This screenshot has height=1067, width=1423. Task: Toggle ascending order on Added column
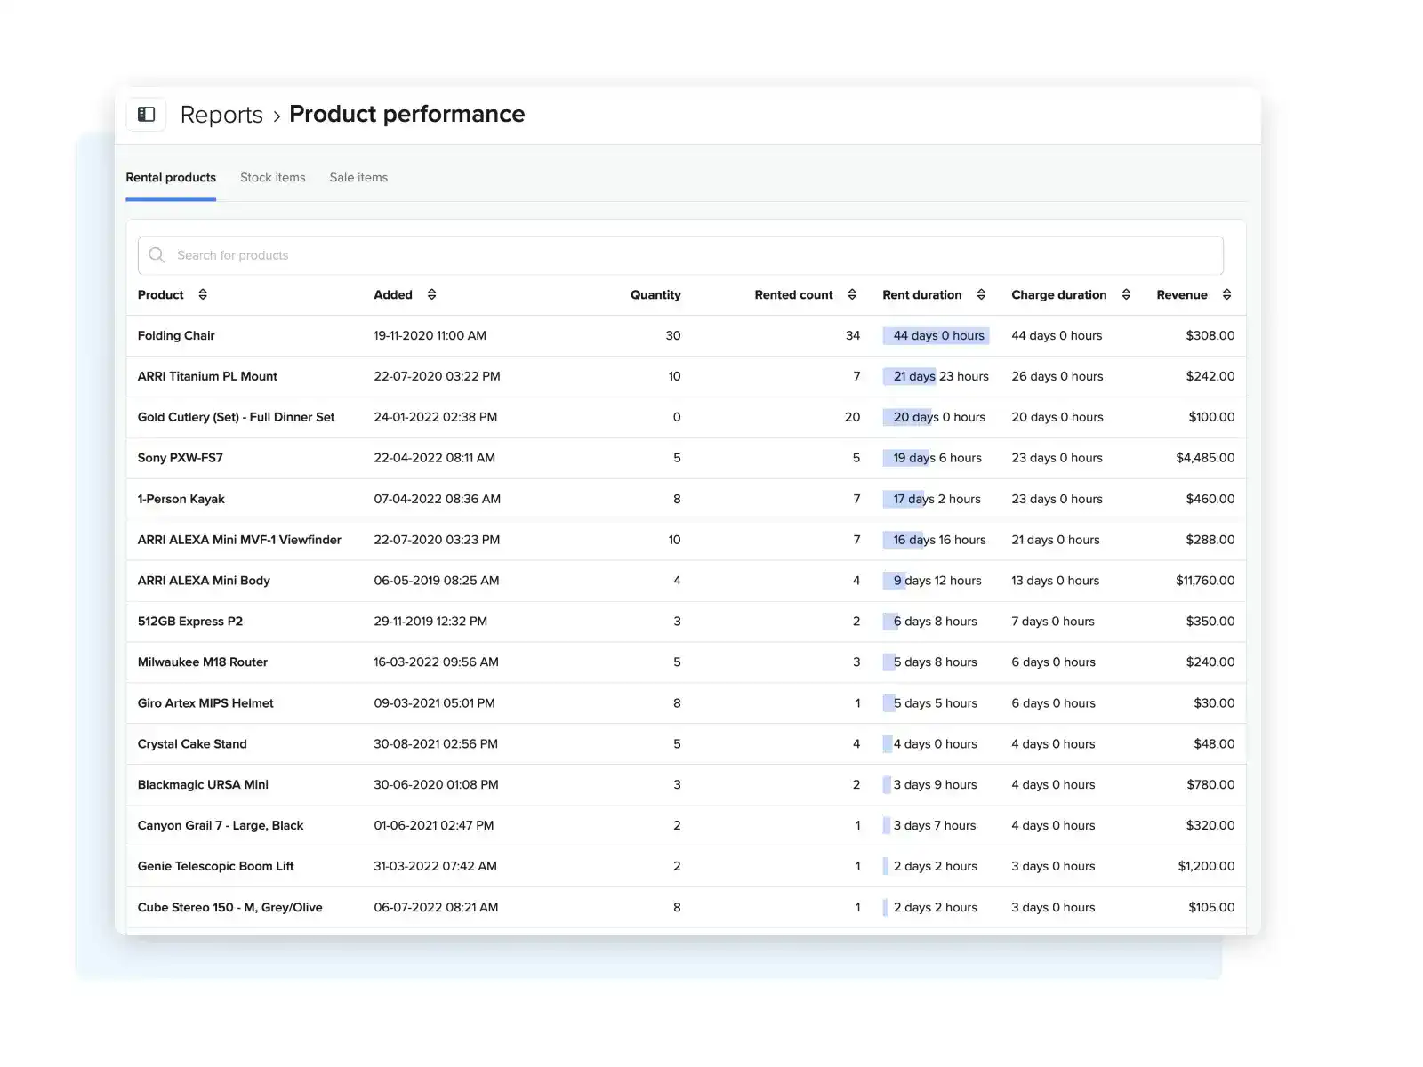tap(432, 294)
